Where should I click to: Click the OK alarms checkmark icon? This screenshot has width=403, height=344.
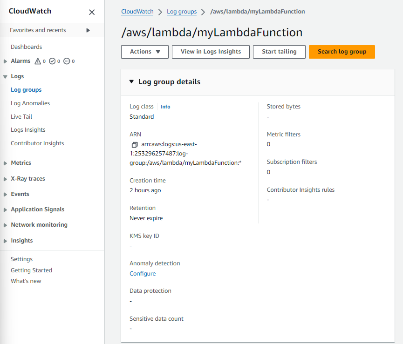pos(52,61)
